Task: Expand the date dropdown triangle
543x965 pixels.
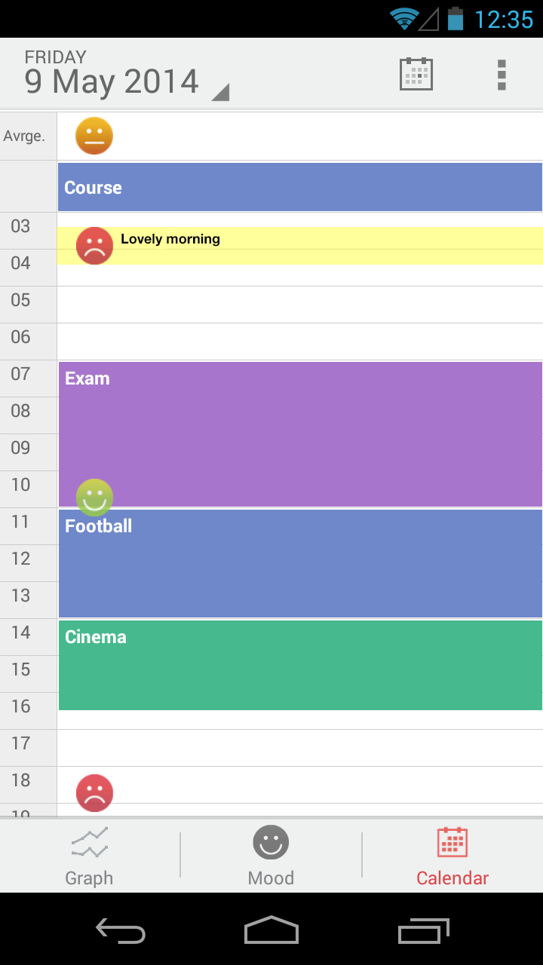Action: [x=219, y=93]
